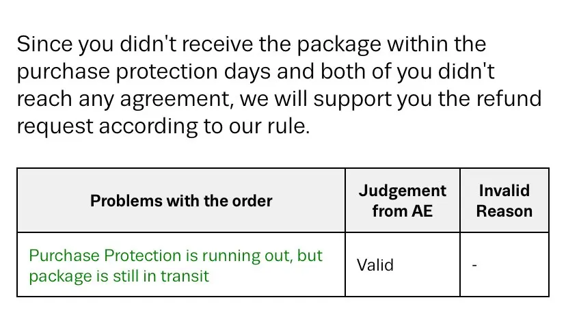Click the 'Invalid Reason' column header
Viewport: 566px width, 313px height.
coord(504,201)
